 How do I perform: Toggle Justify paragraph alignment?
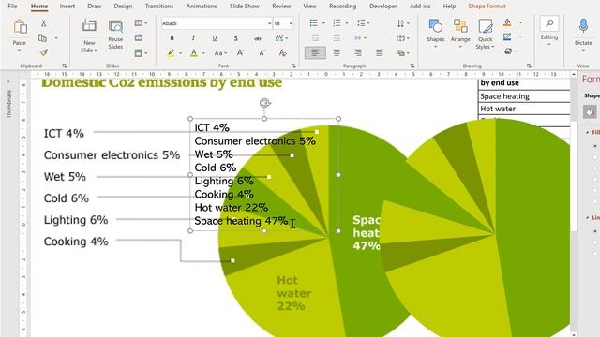[x=379, y=53]
